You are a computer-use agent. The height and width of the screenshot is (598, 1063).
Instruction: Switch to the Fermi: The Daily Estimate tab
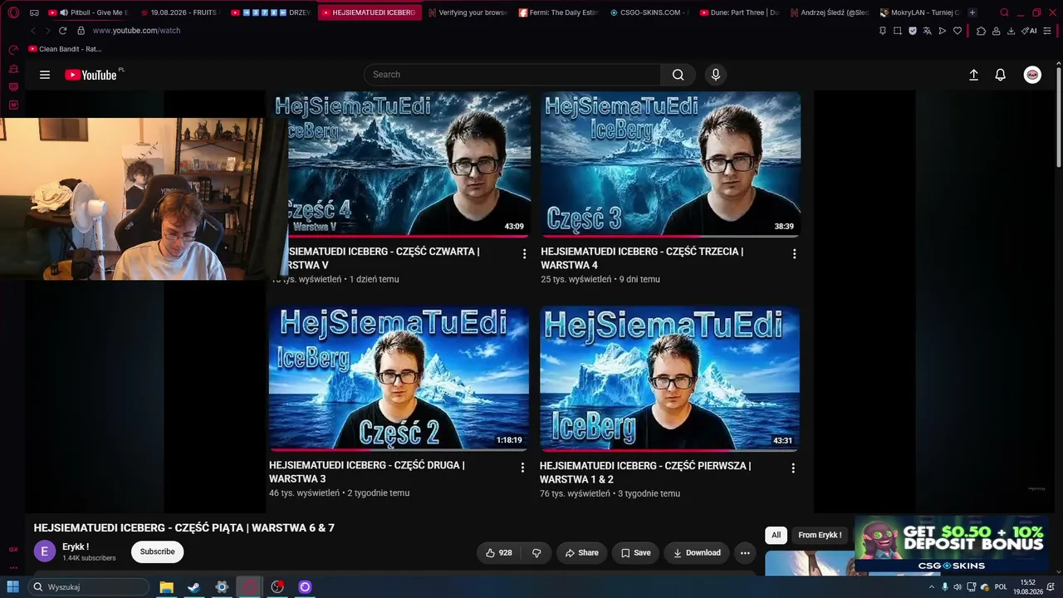[558, 12]
